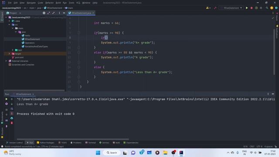Run with Coverage from the top toolbar
279x157 pixels.
256,8
